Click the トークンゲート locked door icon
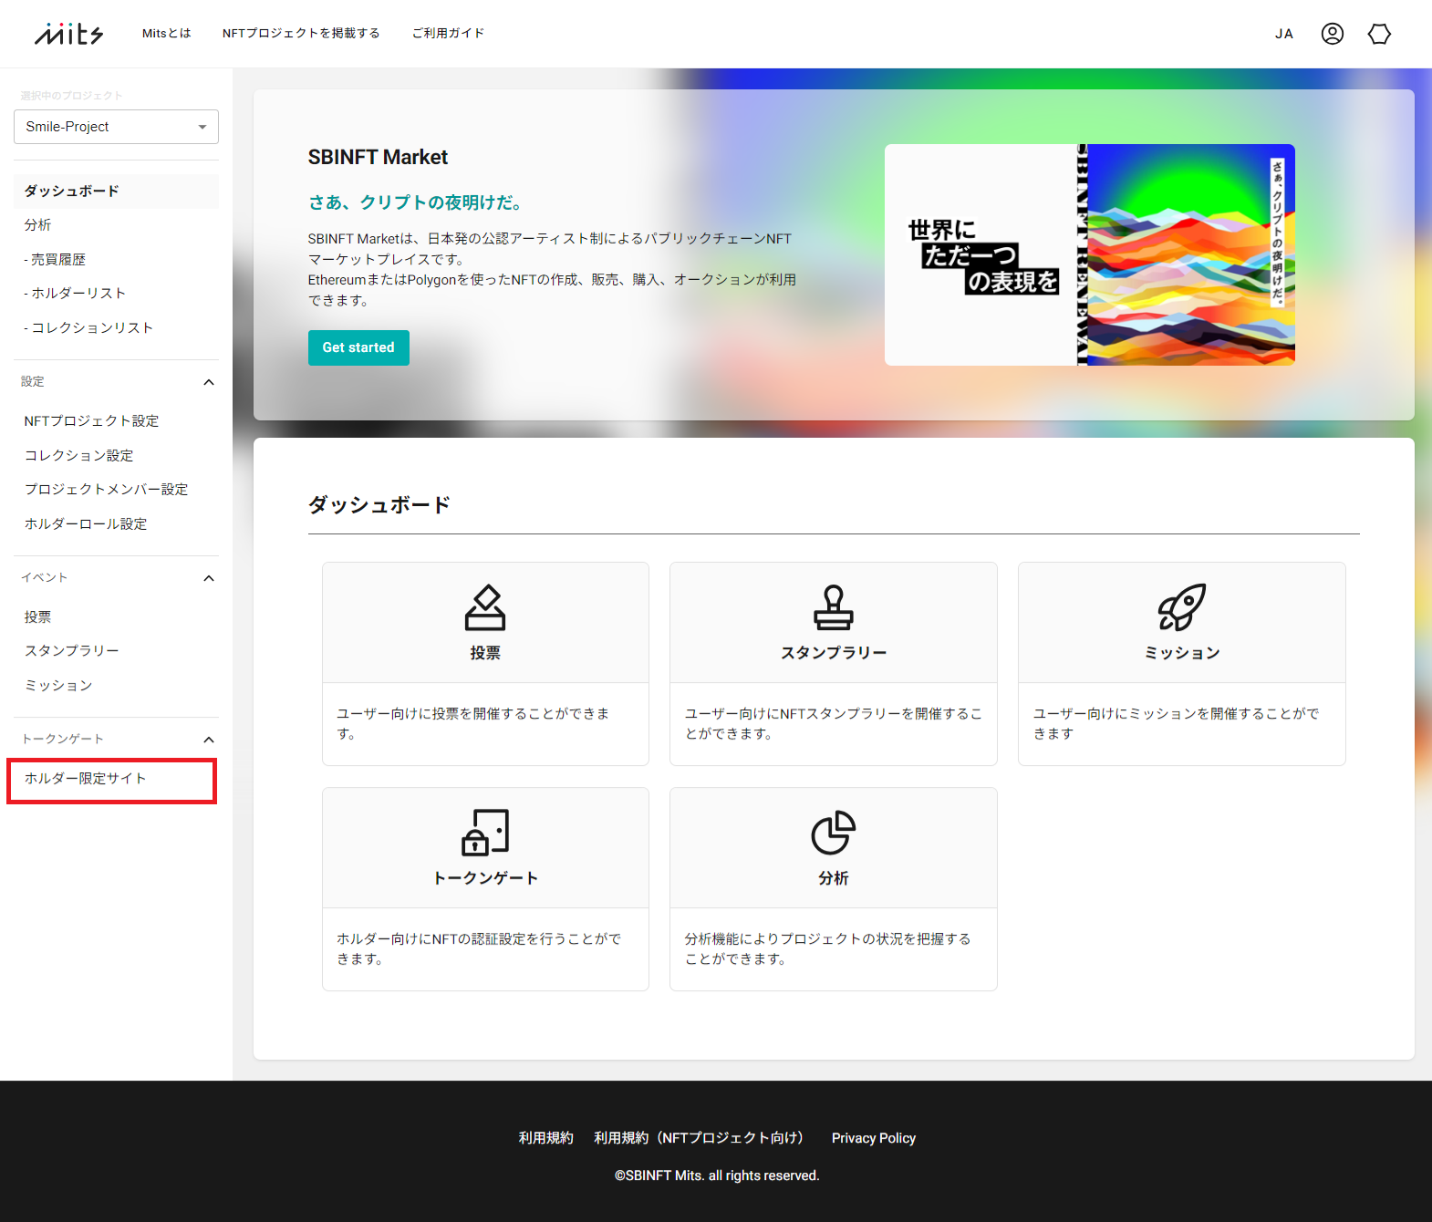 485,833
